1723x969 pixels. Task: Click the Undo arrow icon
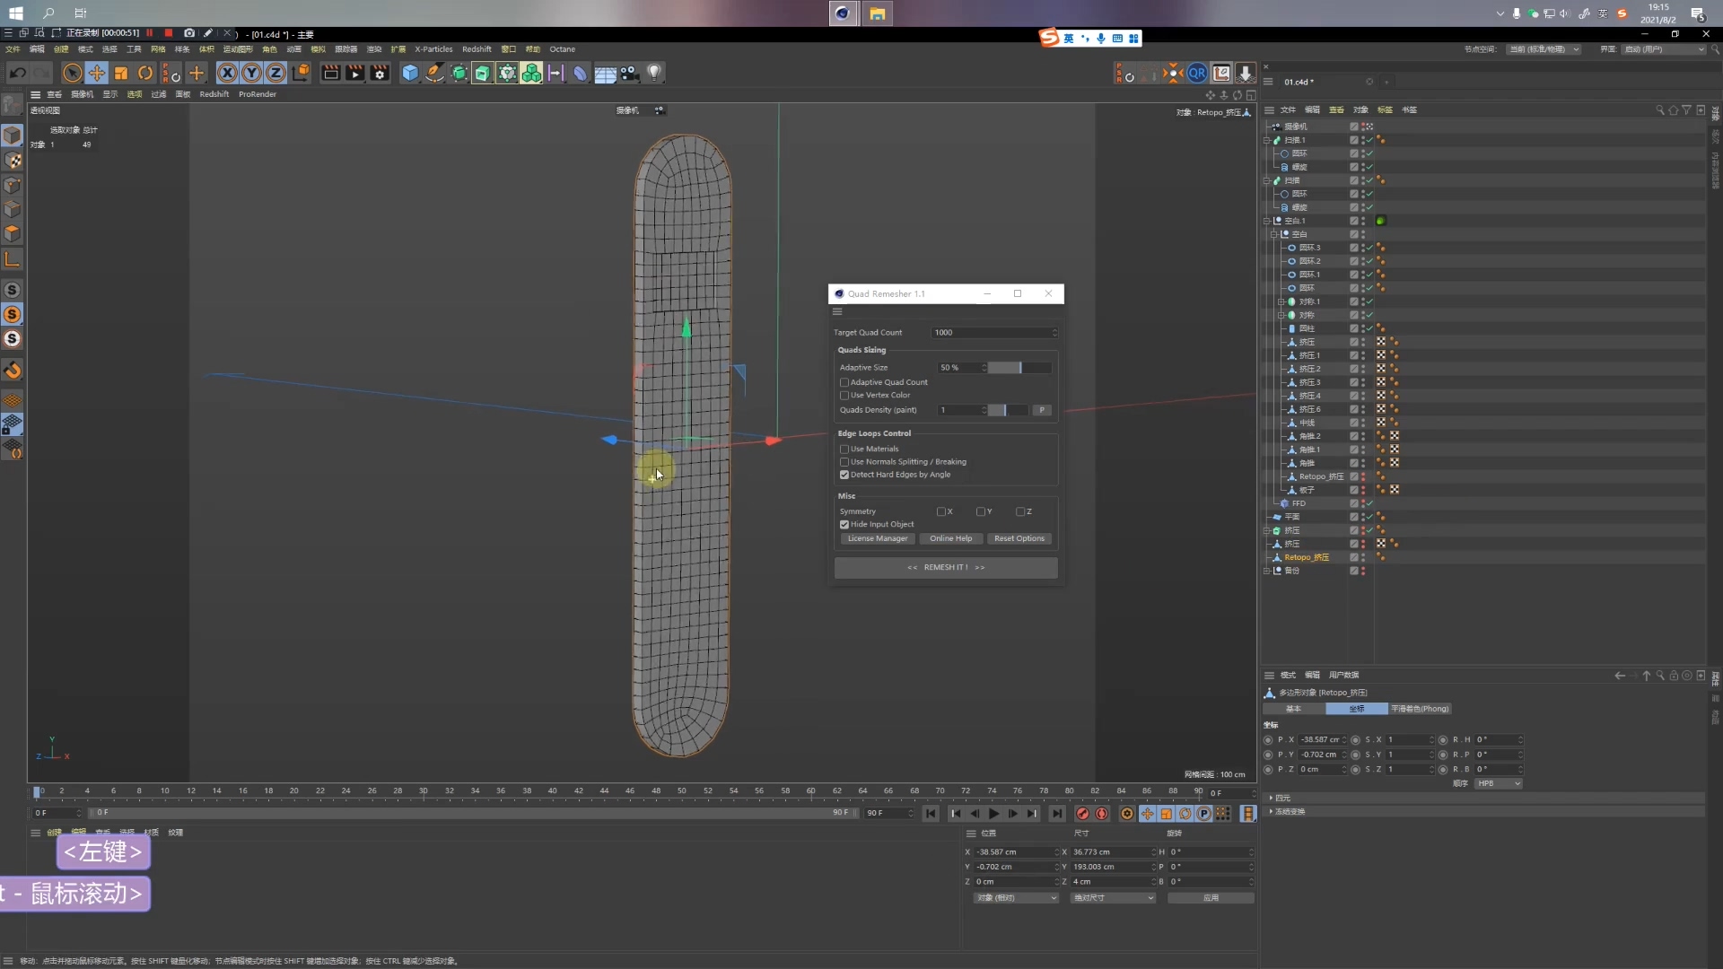[18, 73]
